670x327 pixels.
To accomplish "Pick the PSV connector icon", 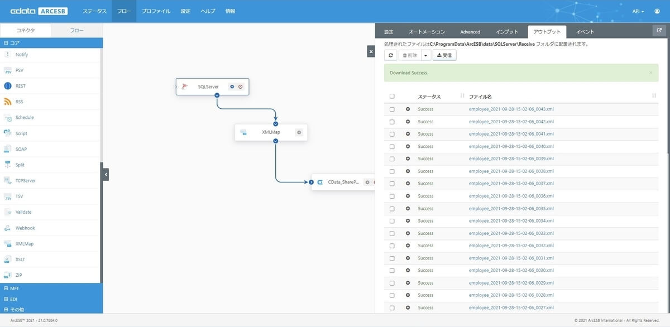I will point(8,70).
